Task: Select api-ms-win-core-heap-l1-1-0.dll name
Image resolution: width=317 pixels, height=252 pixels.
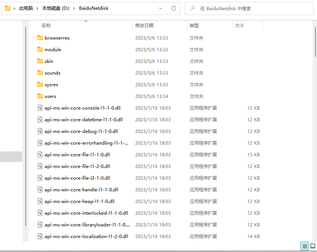Action: (79, 202)
